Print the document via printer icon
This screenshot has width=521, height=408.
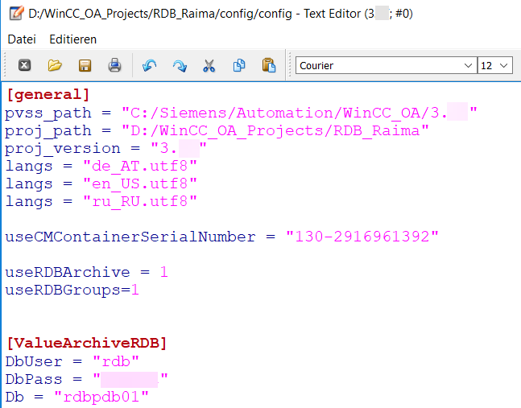114,65
